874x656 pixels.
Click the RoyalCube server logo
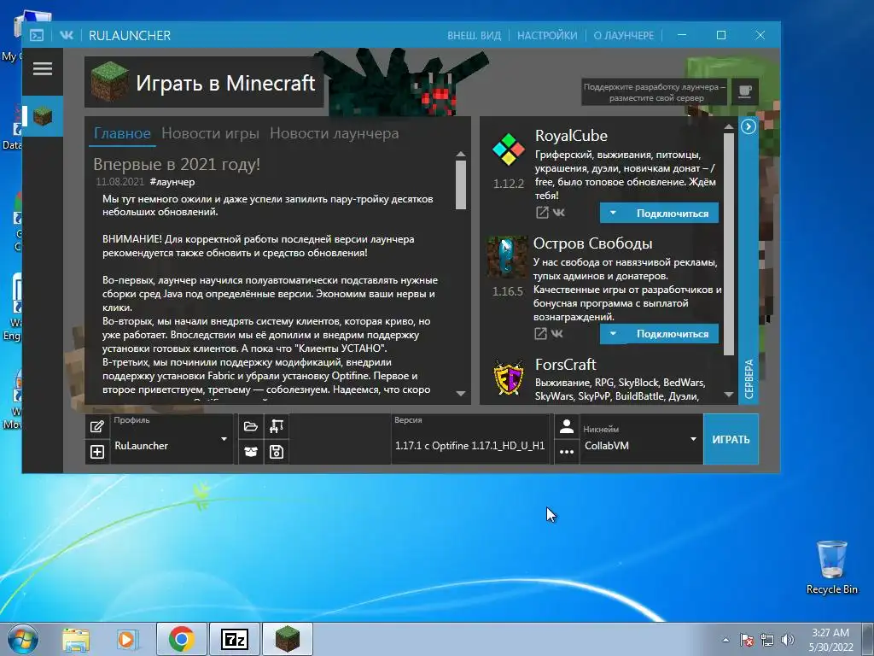point(509,149)
